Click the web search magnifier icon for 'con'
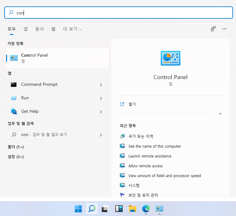This screenshot has height=216, width=236. click(x=14, y=135)
